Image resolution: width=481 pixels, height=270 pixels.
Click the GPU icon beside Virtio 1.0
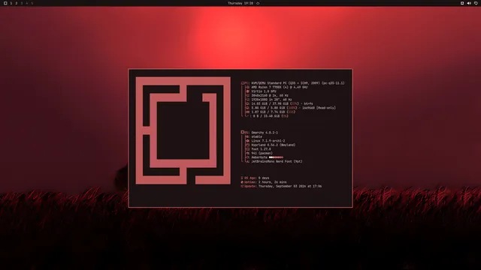247,91
